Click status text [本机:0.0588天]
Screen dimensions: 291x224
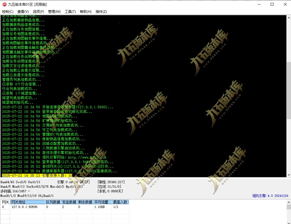pos(110,191)
